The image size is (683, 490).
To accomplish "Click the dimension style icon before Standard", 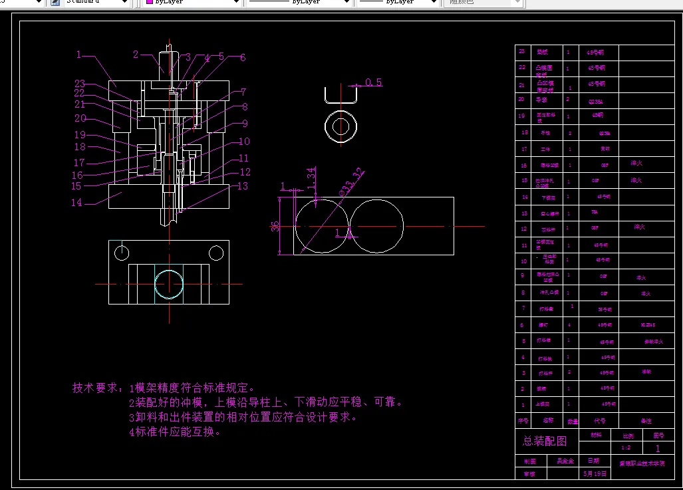I will point(55,2).
